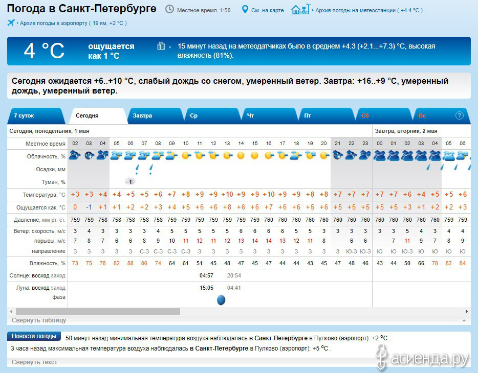
Task: Open Архив погоды в аэропорту link
Action: pos(73,23)
